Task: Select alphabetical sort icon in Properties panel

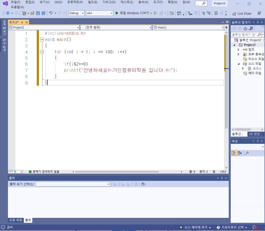Action: coord(240,153)
